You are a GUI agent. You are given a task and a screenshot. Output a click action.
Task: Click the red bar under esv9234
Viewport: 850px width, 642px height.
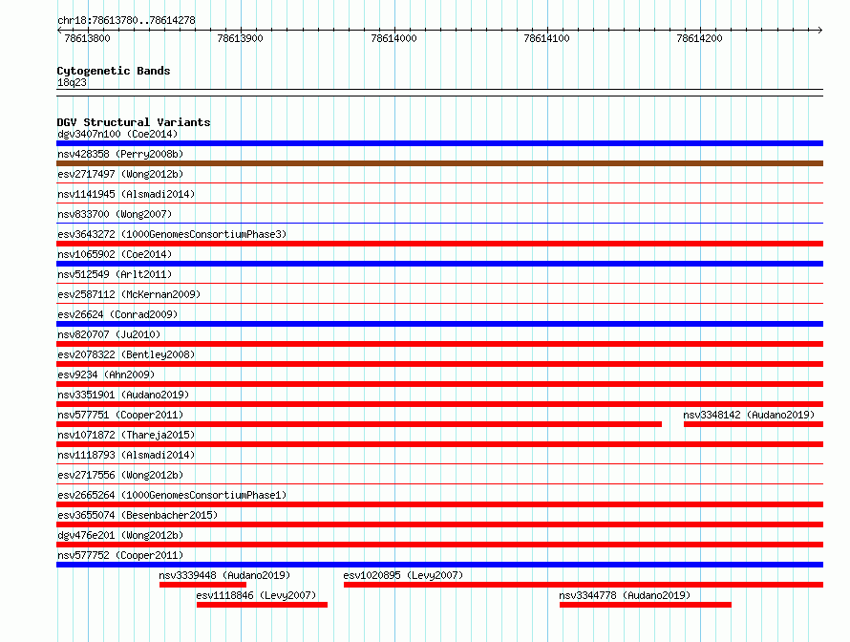439,384
